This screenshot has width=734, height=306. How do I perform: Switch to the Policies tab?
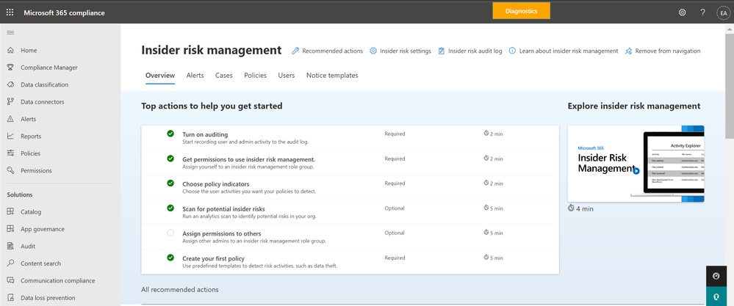(255, 75)
